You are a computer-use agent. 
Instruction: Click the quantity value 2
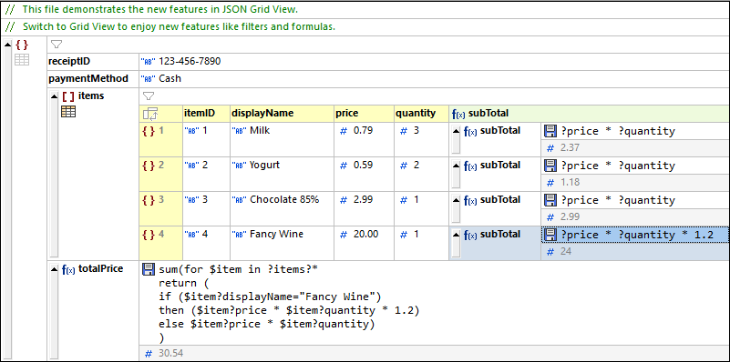pyautogui.click(x=416, y=165)
